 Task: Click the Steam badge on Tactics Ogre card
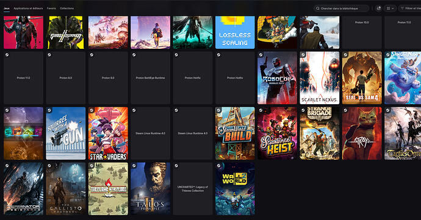tap(387, 110)
